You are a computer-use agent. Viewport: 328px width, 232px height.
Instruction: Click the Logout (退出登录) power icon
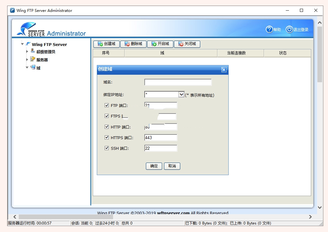289,29
